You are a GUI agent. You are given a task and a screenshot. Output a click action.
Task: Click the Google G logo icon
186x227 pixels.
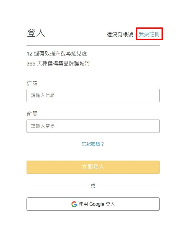pos(74,204)
